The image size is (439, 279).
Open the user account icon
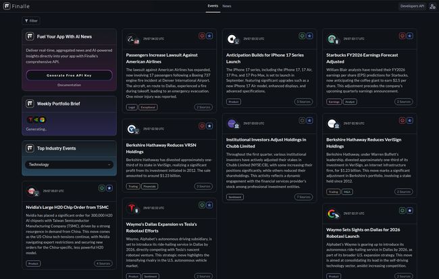click(432, 6)
